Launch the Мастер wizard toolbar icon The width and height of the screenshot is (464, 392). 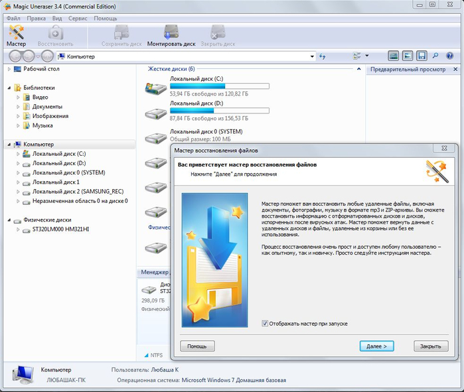tap(16, 36)
